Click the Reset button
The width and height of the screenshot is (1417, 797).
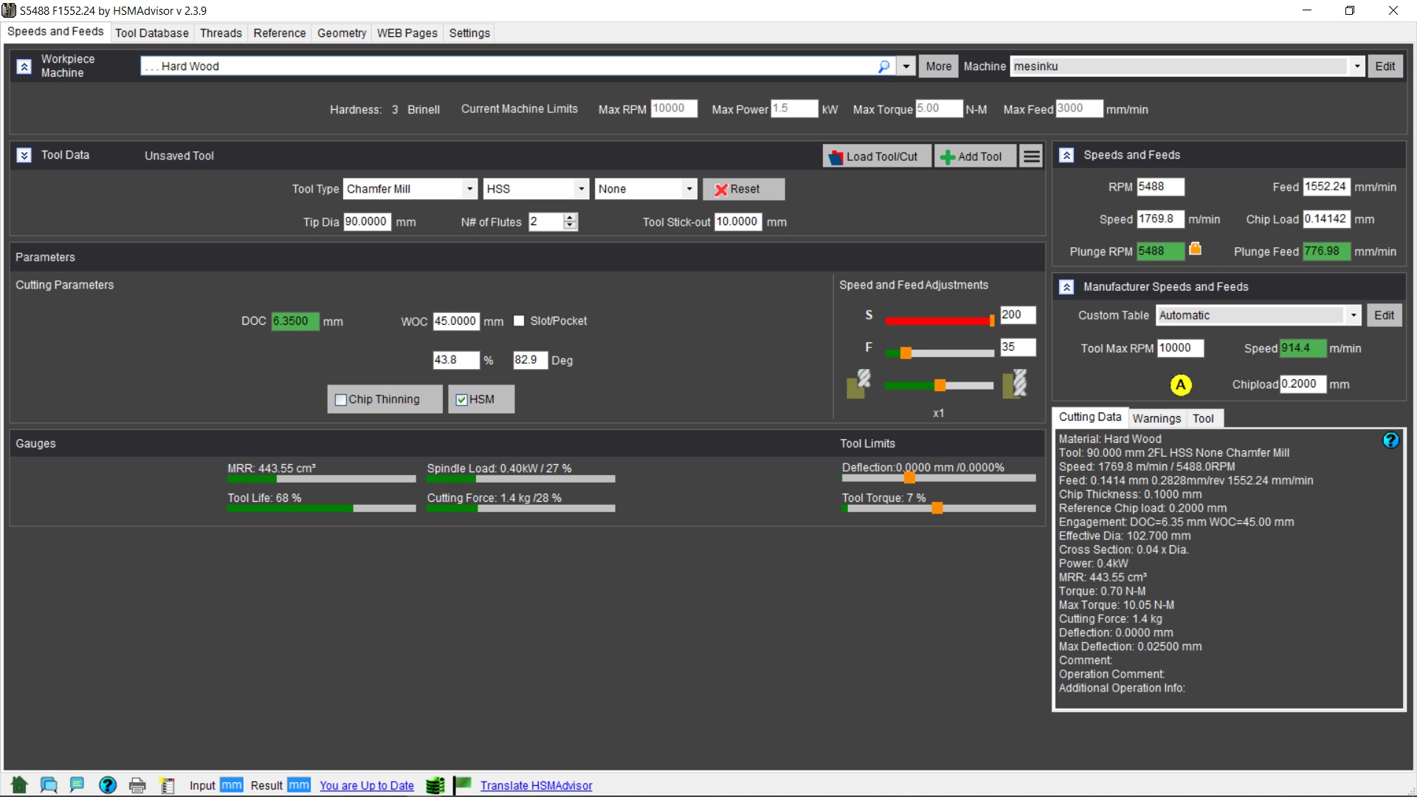coord(743,189)
